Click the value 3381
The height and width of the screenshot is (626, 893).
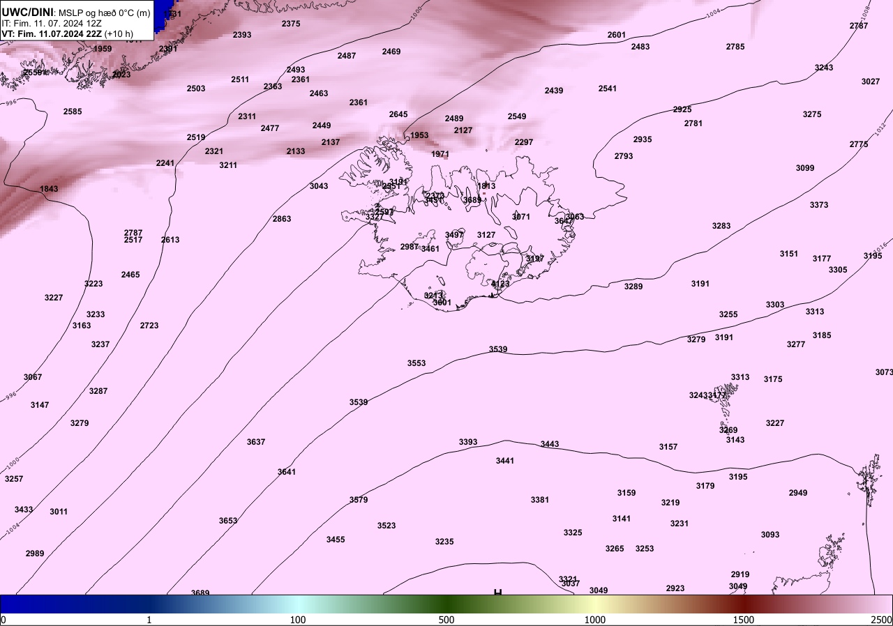click(x=540, y=500)
